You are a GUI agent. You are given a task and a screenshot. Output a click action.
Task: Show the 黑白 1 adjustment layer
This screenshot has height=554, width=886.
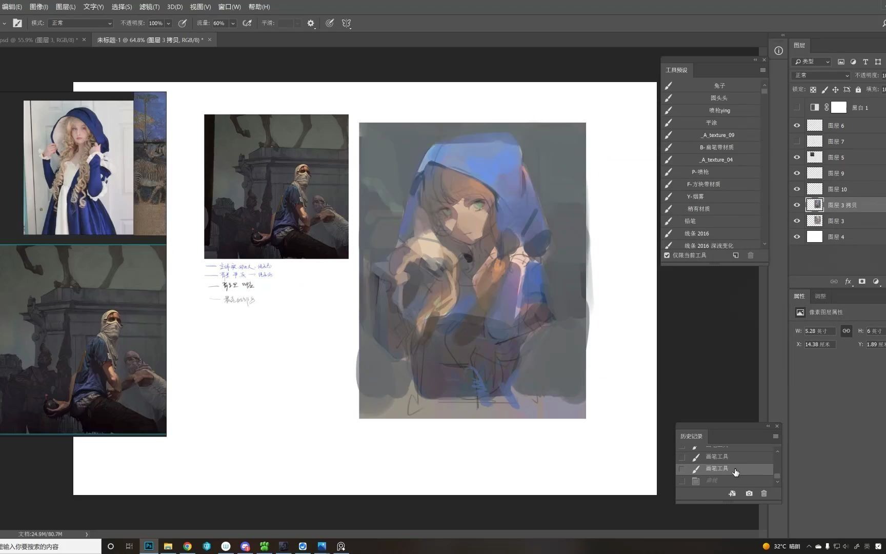coord(797,107)
